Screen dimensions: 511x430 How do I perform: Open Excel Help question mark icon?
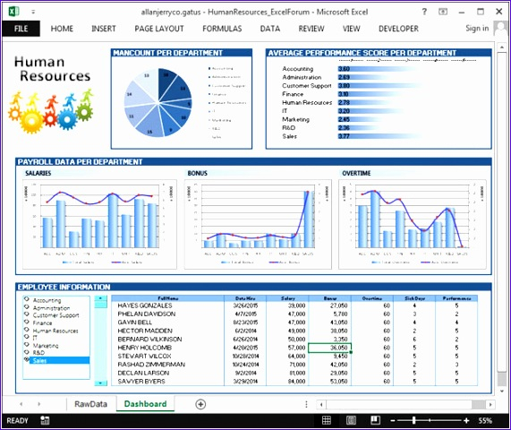[x=424, y=12]
